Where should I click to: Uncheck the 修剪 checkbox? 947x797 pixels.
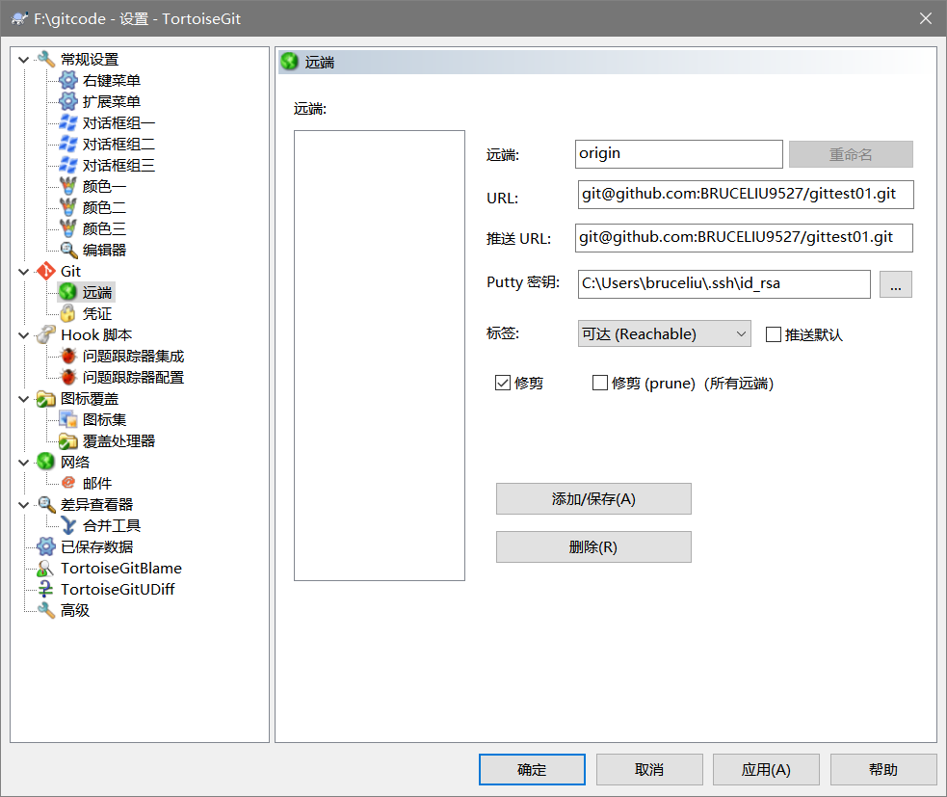[x=503, y=383]
